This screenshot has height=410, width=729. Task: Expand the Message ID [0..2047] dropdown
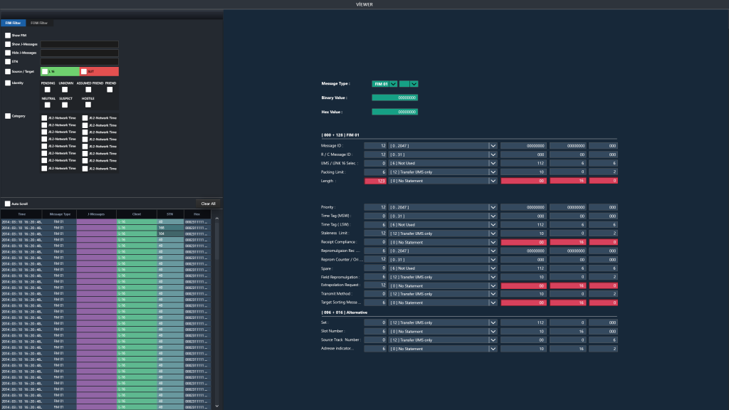[492, 145]
